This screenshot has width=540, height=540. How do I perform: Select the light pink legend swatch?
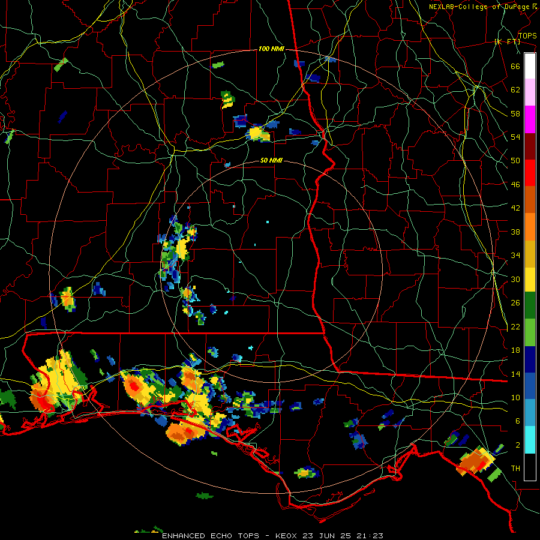[x=530, y=92]
